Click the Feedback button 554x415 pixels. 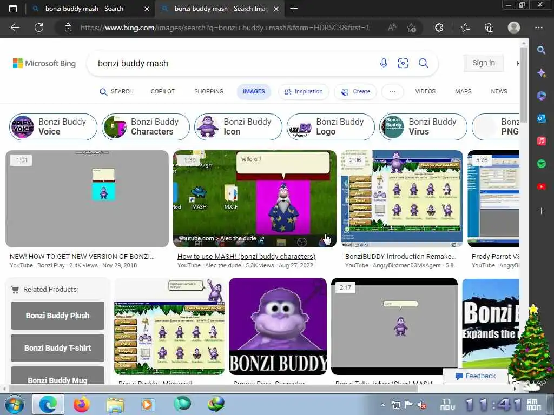(x=475, y=376)
